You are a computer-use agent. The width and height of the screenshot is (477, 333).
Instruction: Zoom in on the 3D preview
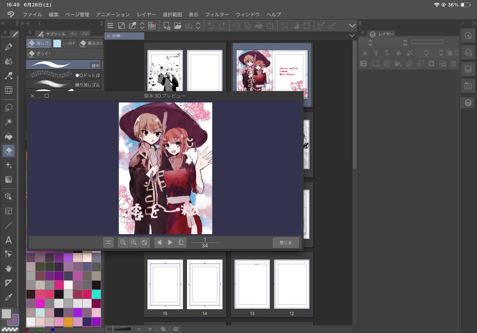coord(134,242)
